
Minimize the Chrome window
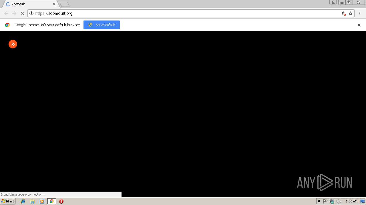click(x=342, y=3)
